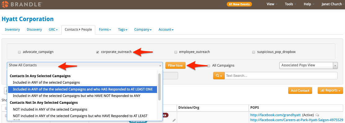Open the facebook.com/grandhyatt link
The width and height of the screenshot is (345, 123).
click(x=276, y=115)
